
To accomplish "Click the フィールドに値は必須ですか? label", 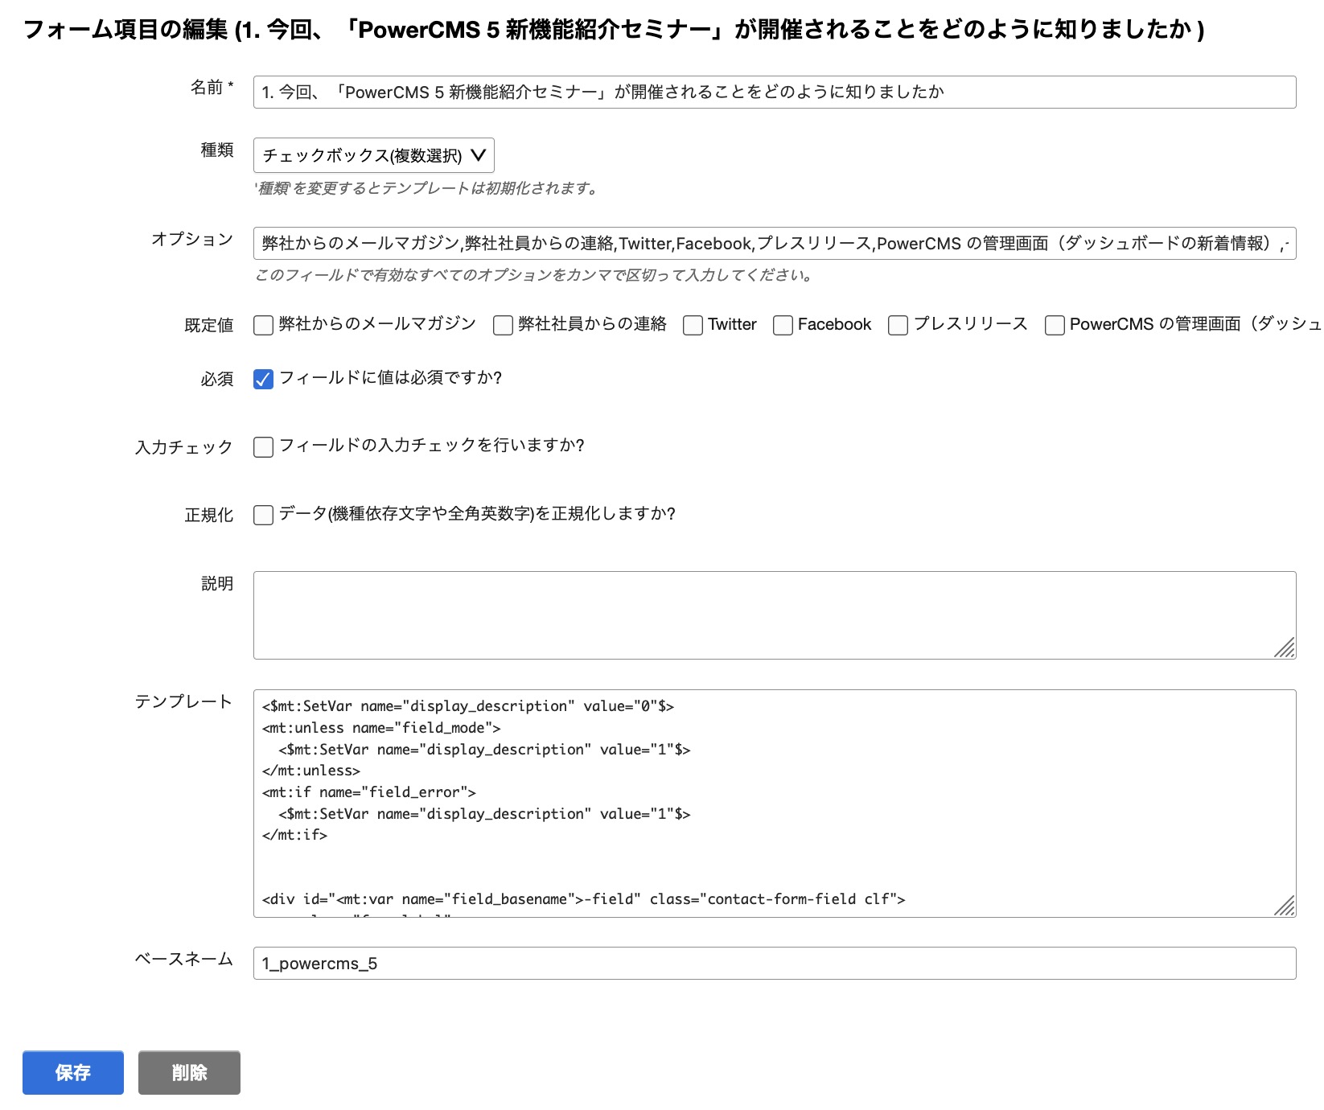I will click(390, 378).
